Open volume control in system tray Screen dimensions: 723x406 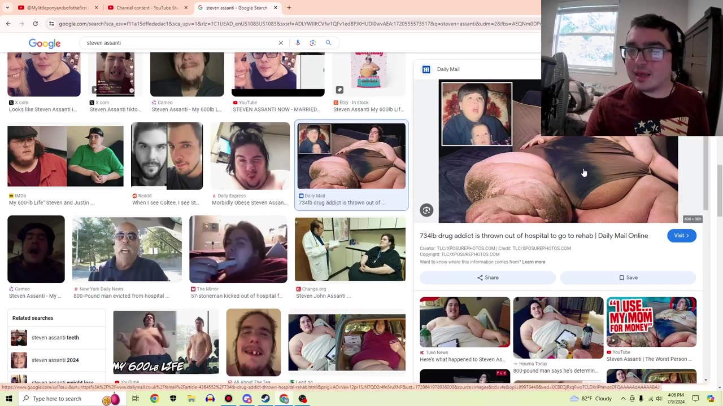click(659, 399)
